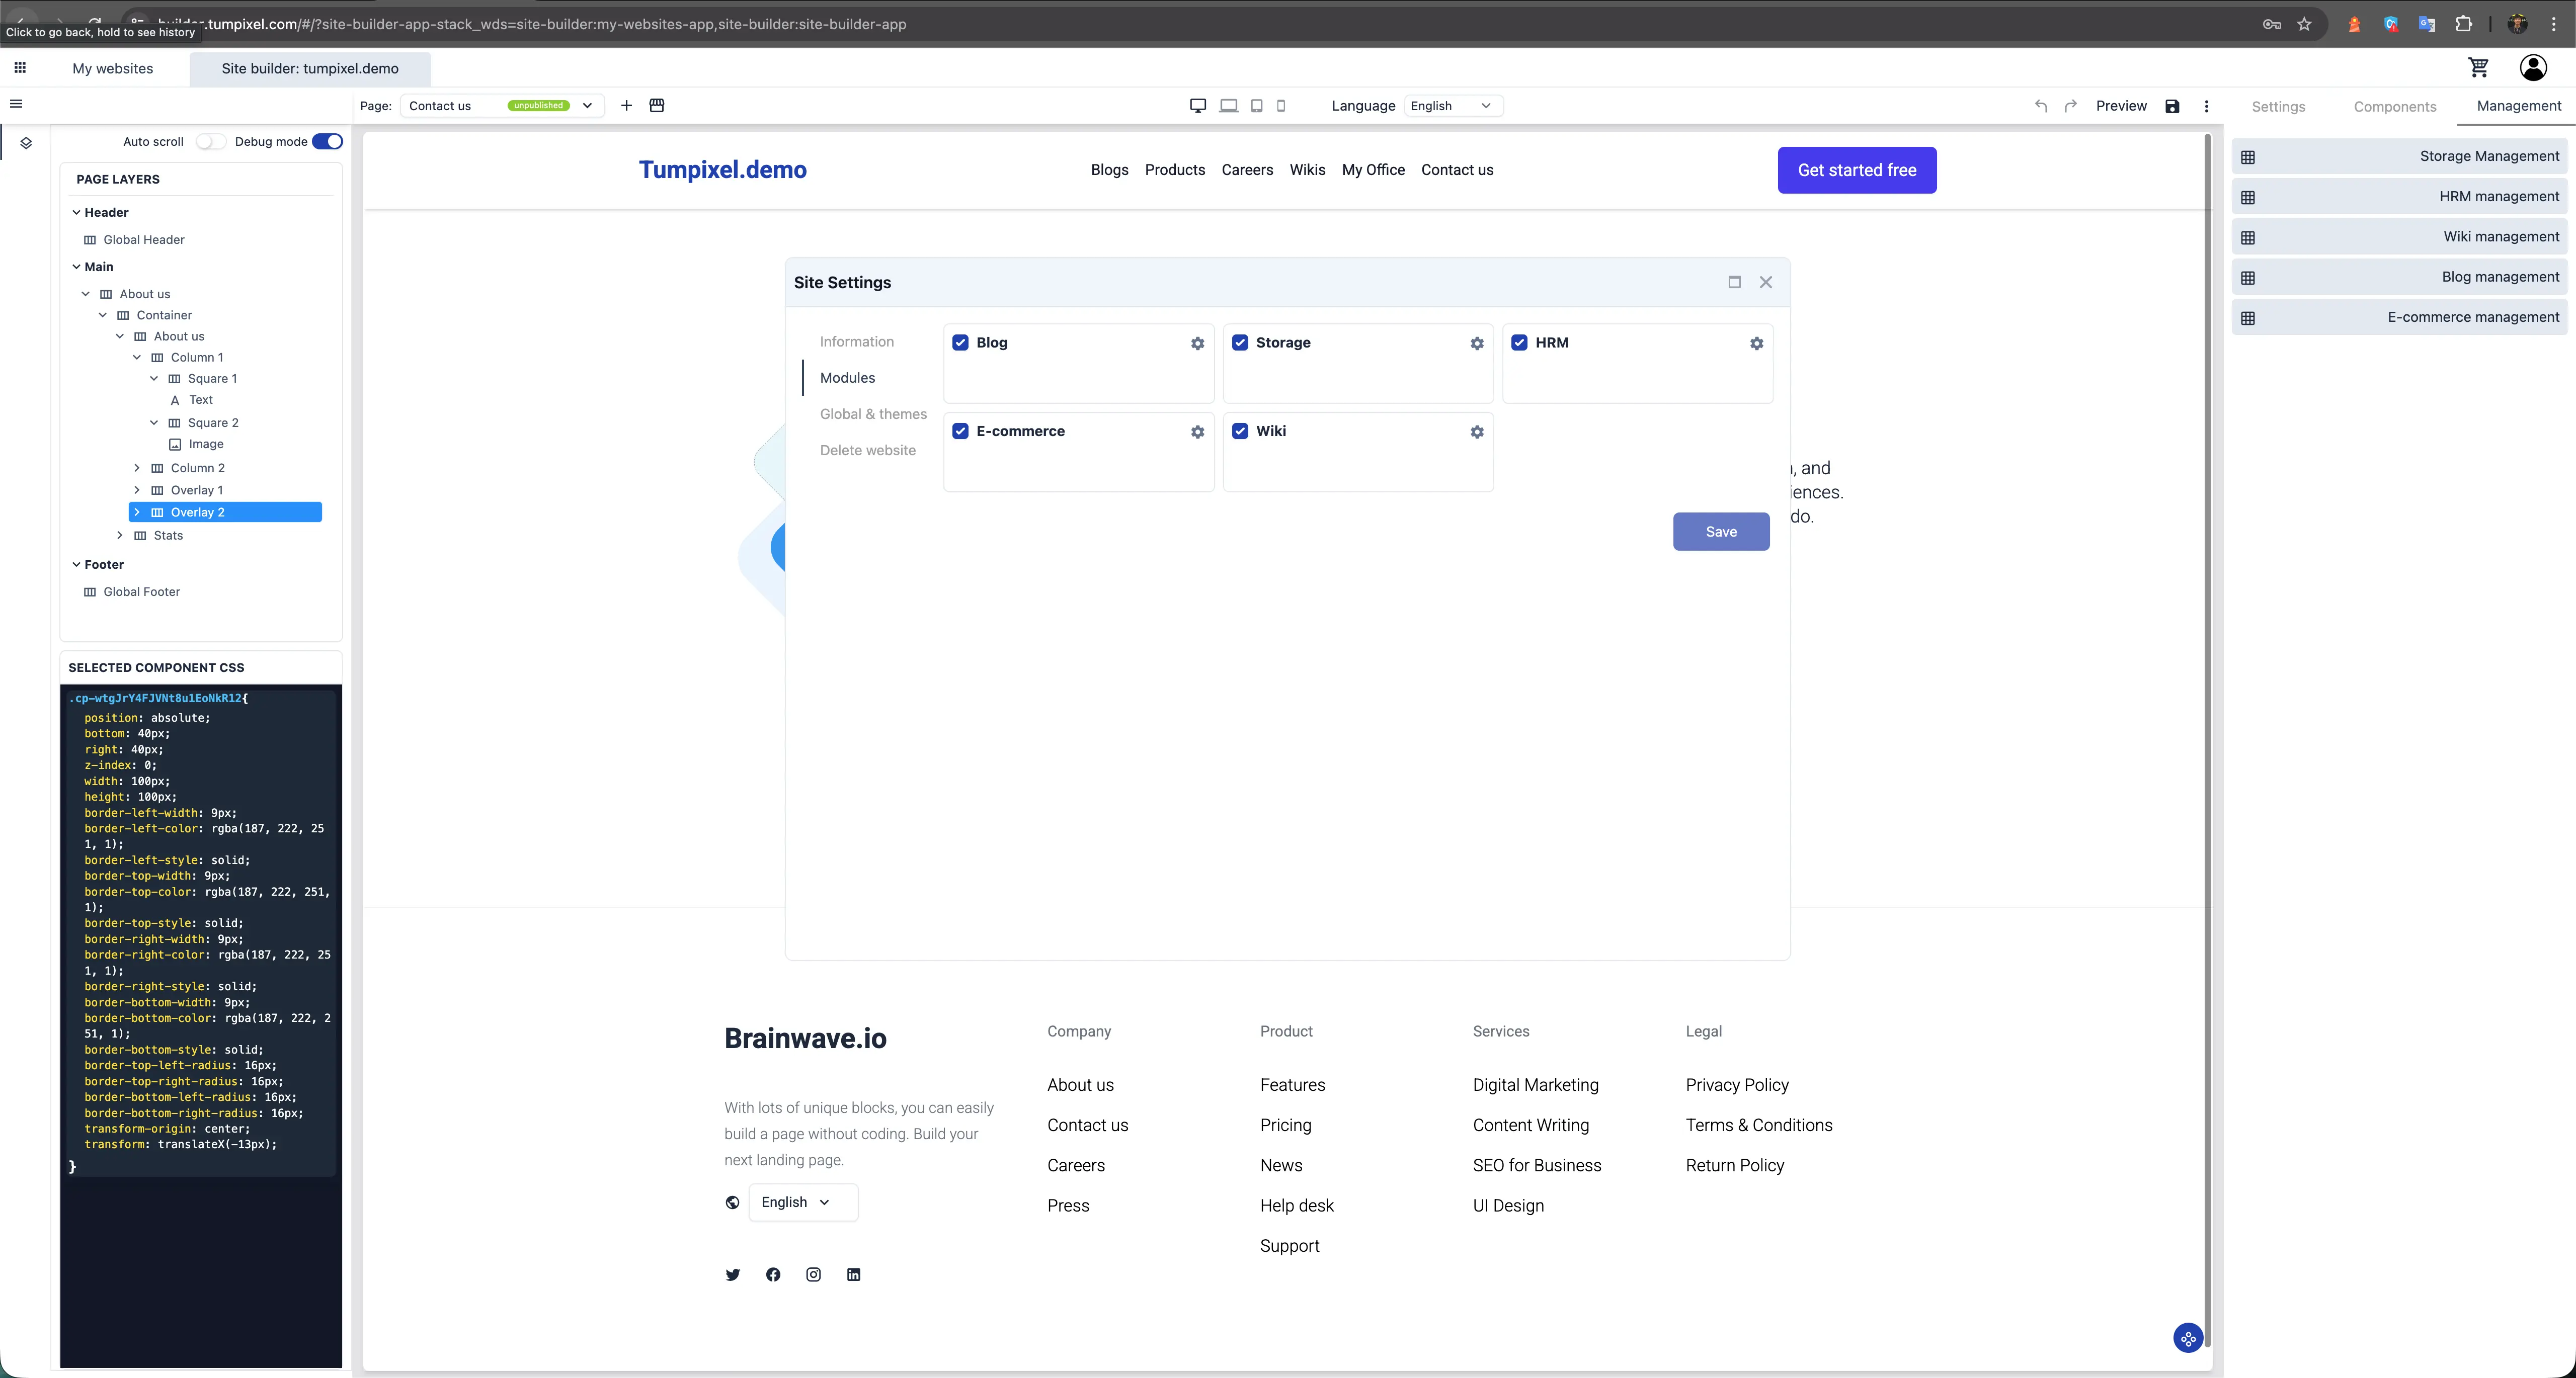Open Wiki module settings gear
This screenshot has height=1378, width=2576.
[x=1476, y=432]
